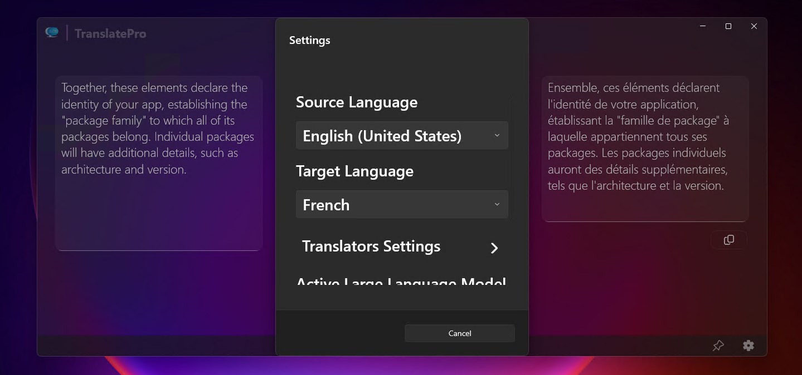This screenshot has width=802, height=375.
Task: Click the TranslatePro title label
Action: (x=110, y=33)
